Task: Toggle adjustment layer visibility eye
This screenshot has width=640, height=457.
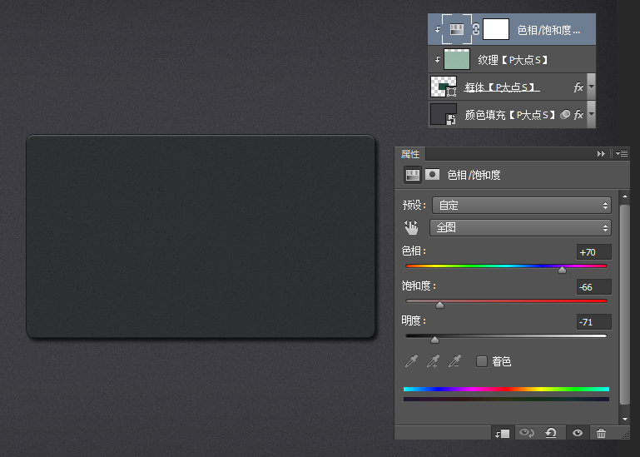Action: point(577,433)
